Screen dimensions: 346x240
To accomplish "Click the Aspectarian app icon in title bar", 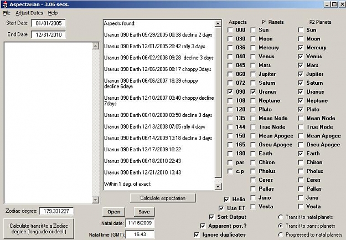I will [x=6, y=4].
